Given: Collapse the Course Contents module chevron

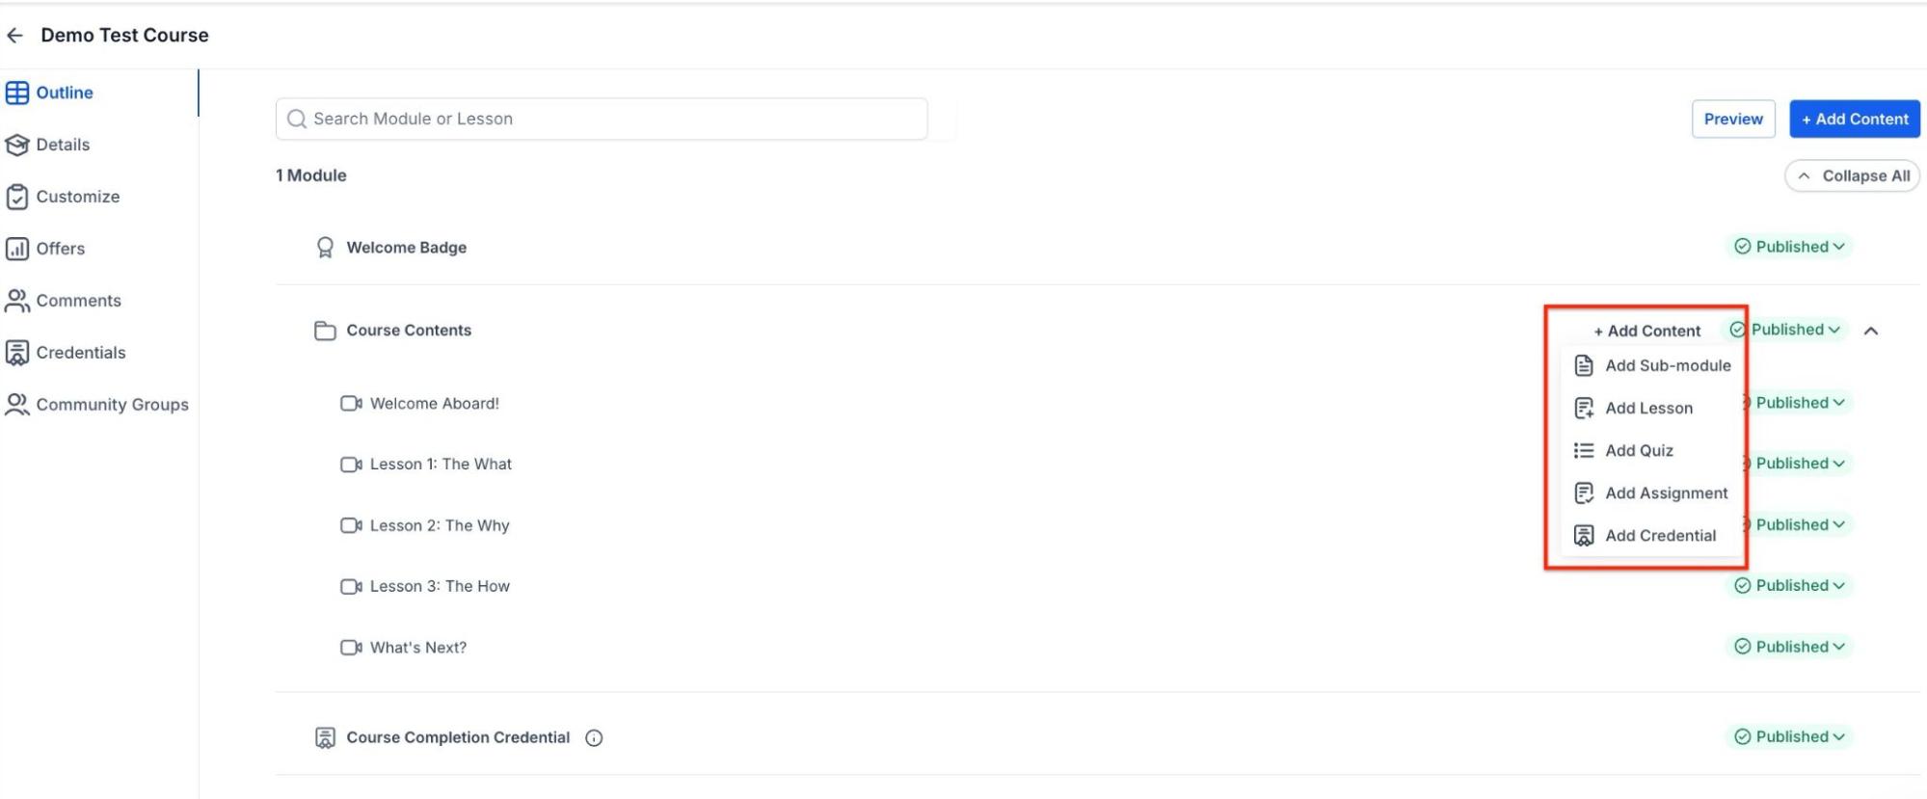Looking at the screenshot, I should (x=1871, y=331).
